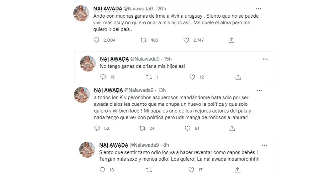Like the tweet with 12 likes
This screenshot has width=315, height=177.
[192, 77]
